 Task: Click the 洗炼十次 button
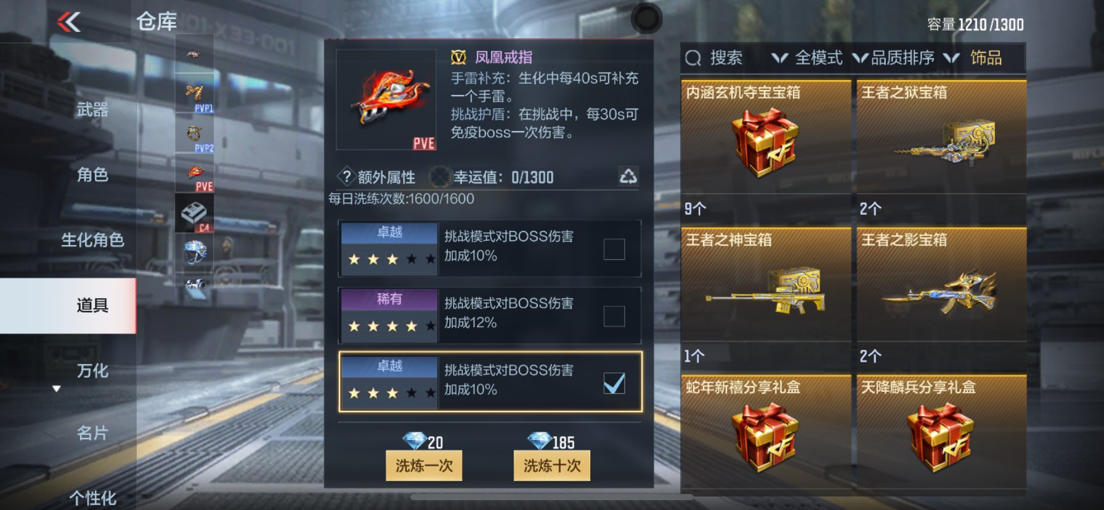point(552,466)
